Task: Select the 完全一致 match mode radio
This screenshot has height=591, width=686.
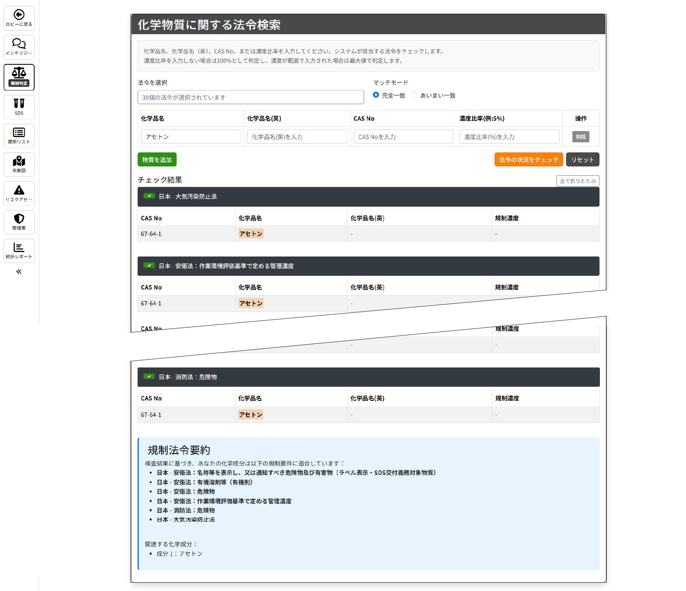Action: point(376,95)
